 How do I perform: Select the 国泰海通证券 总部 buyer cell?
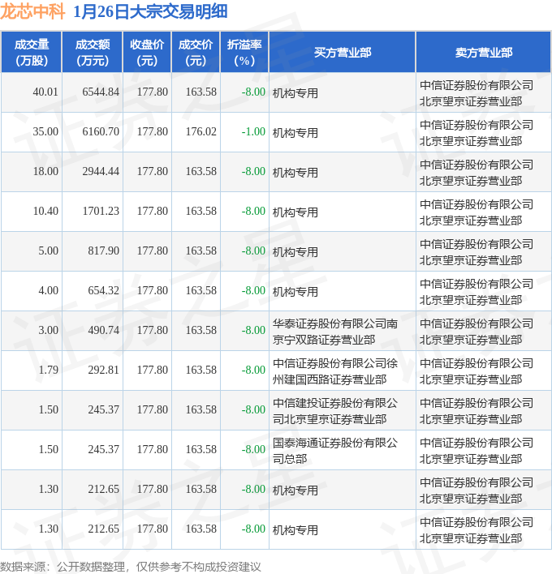(x=335, y=450)
